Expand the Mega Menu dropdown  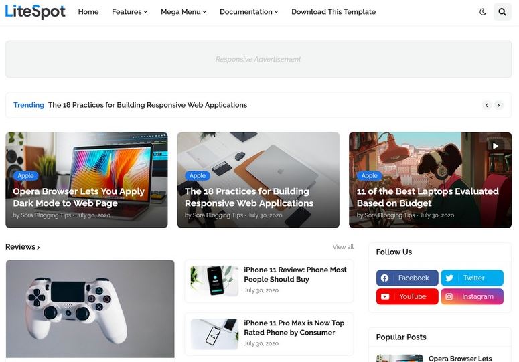pos(183,12)
